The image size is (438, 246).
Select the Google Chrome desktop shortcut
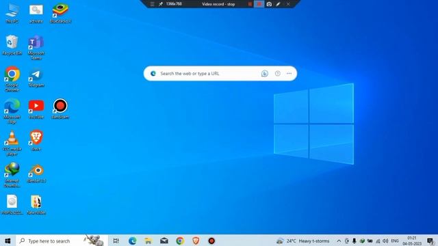pos(12,79)
